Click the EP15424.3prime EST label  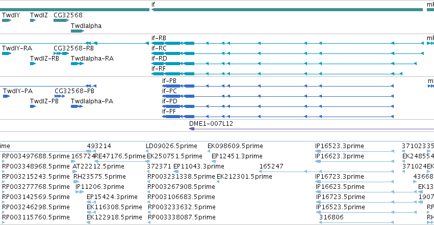pyautogui.click(x=112, y=197)
